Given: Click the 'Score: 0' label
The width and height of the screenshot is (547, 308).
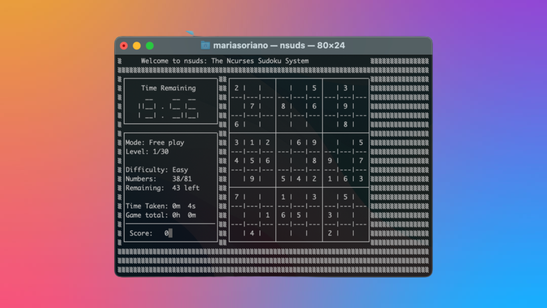Looking at the screenshot, I should 149,233.
